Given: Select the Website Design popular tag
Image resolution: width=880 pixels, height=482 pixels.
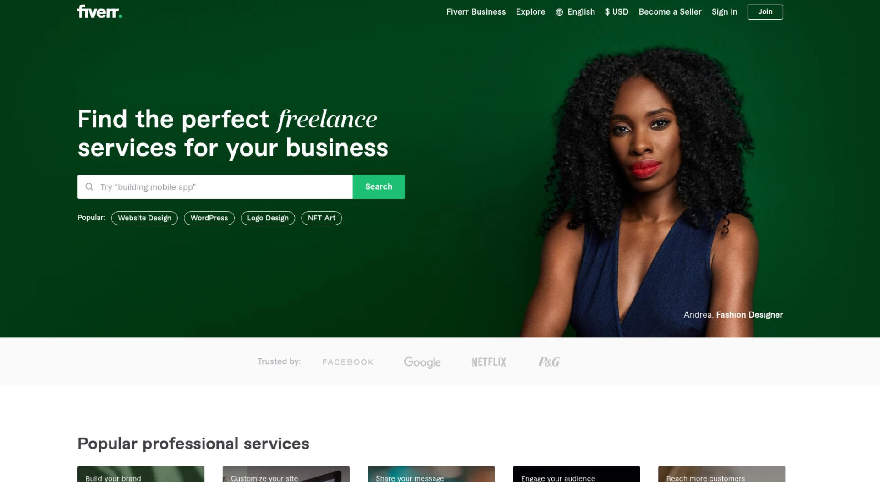Looking at the screenshot, I should click(x=144, y=218).
